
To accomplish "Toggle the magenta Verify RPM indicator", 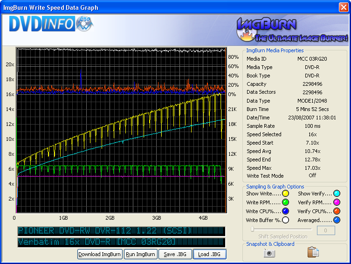I will [x=337, y=202].
